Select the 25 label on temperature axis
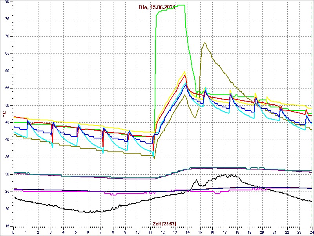Viewport: 314px width, 236px height. tap(7, 192)
